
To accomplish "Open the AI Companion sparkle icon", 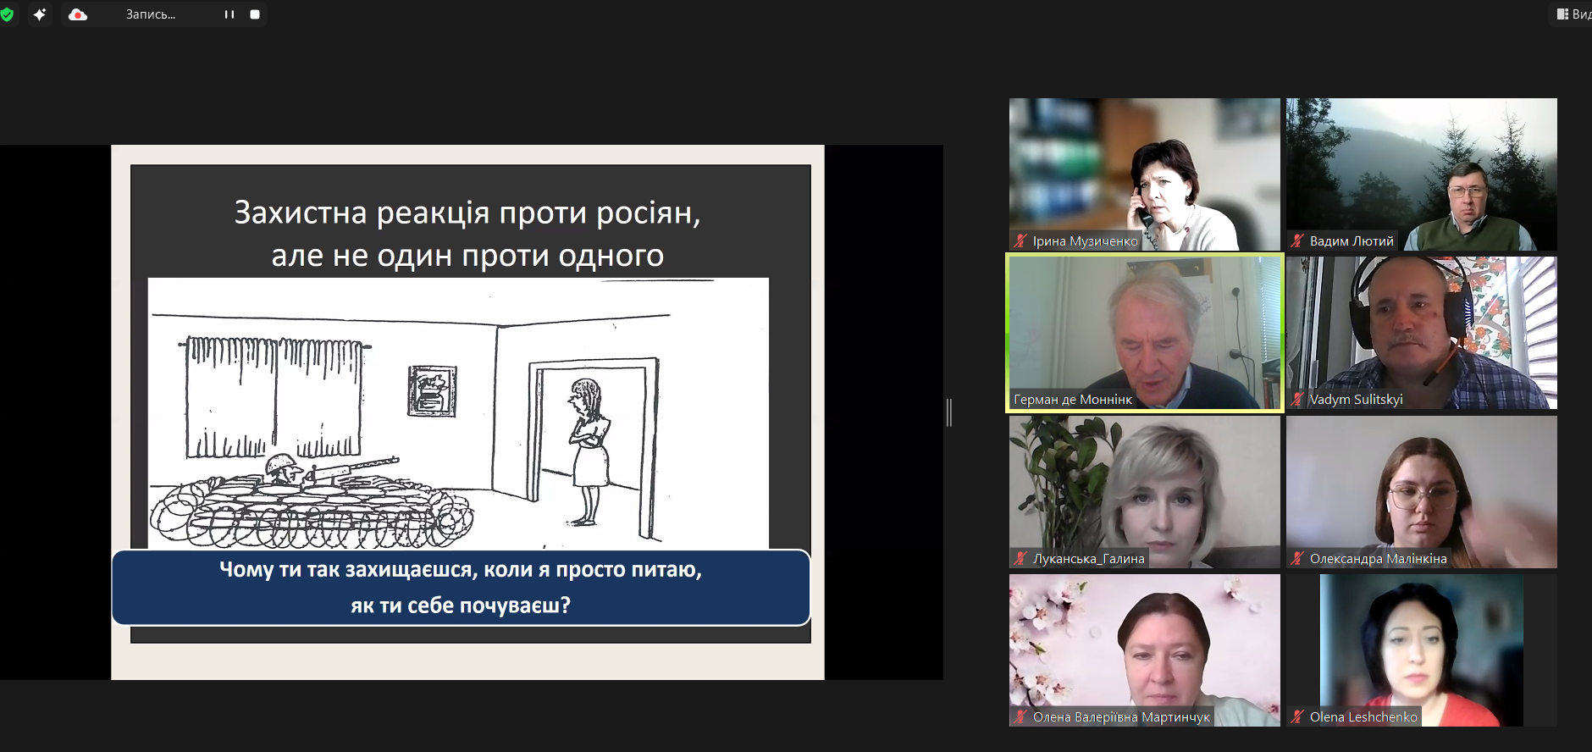I will click(x=40, y=14).
